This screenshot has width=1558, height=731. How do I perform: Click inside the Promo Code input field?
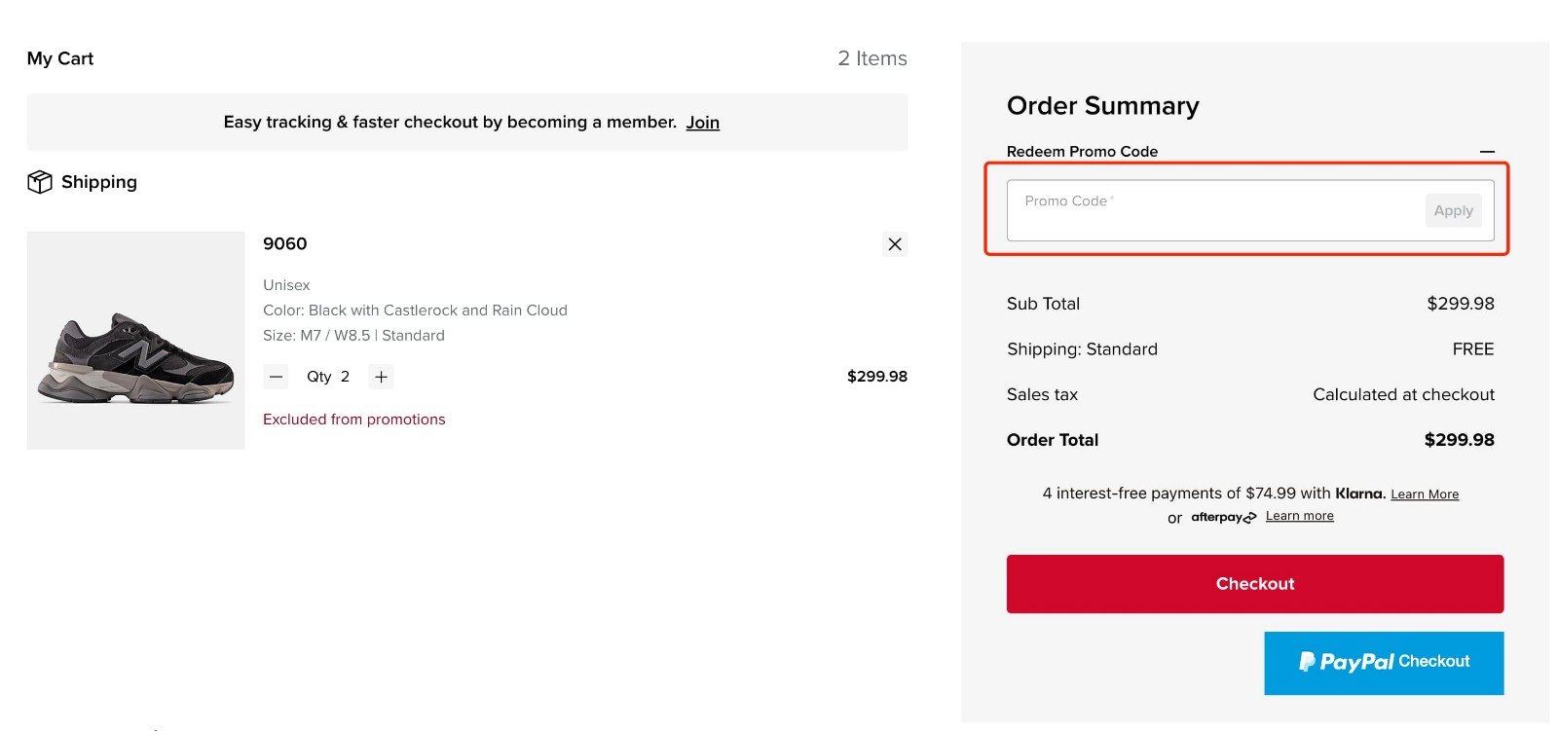coord(1168,210)
